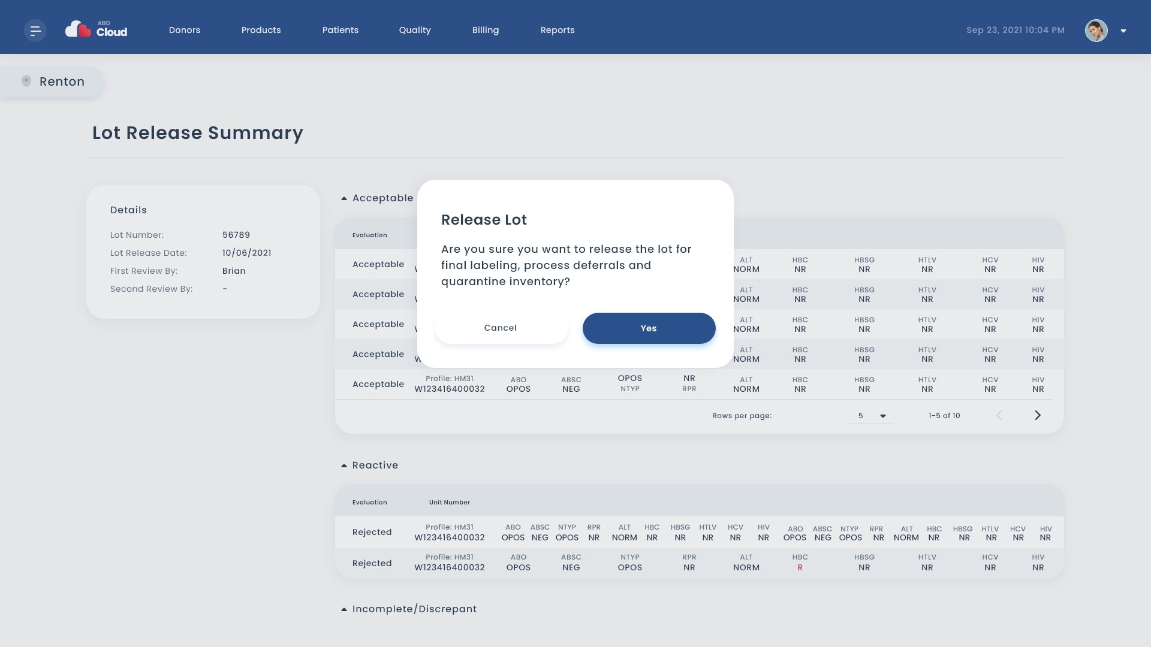Go to next page of Acceptable table

1038,415
